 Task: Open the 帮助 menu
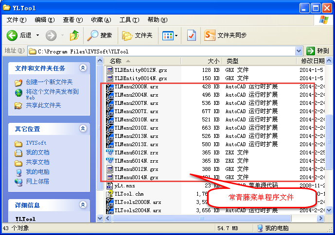tap(157, 20)
